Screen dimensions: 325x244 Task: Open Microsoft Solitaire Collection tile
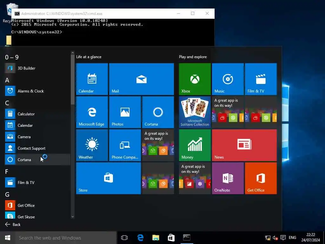click(x=195, y=112)
